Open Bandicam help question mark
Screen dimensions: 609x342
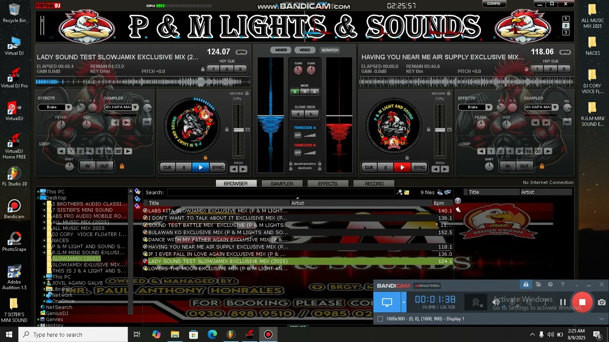pos(562,285)
